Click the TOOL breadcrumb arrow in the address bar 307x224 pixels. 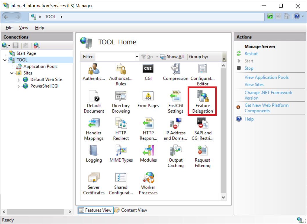(x=61, y=17)
